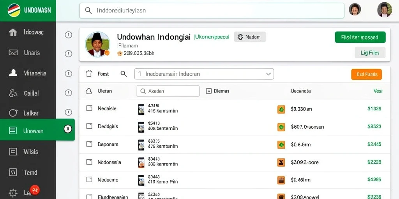This screenshot has height=199, width=399.
Task: Tick the Nedeeme row checkbox
Action: coord(89,180)
